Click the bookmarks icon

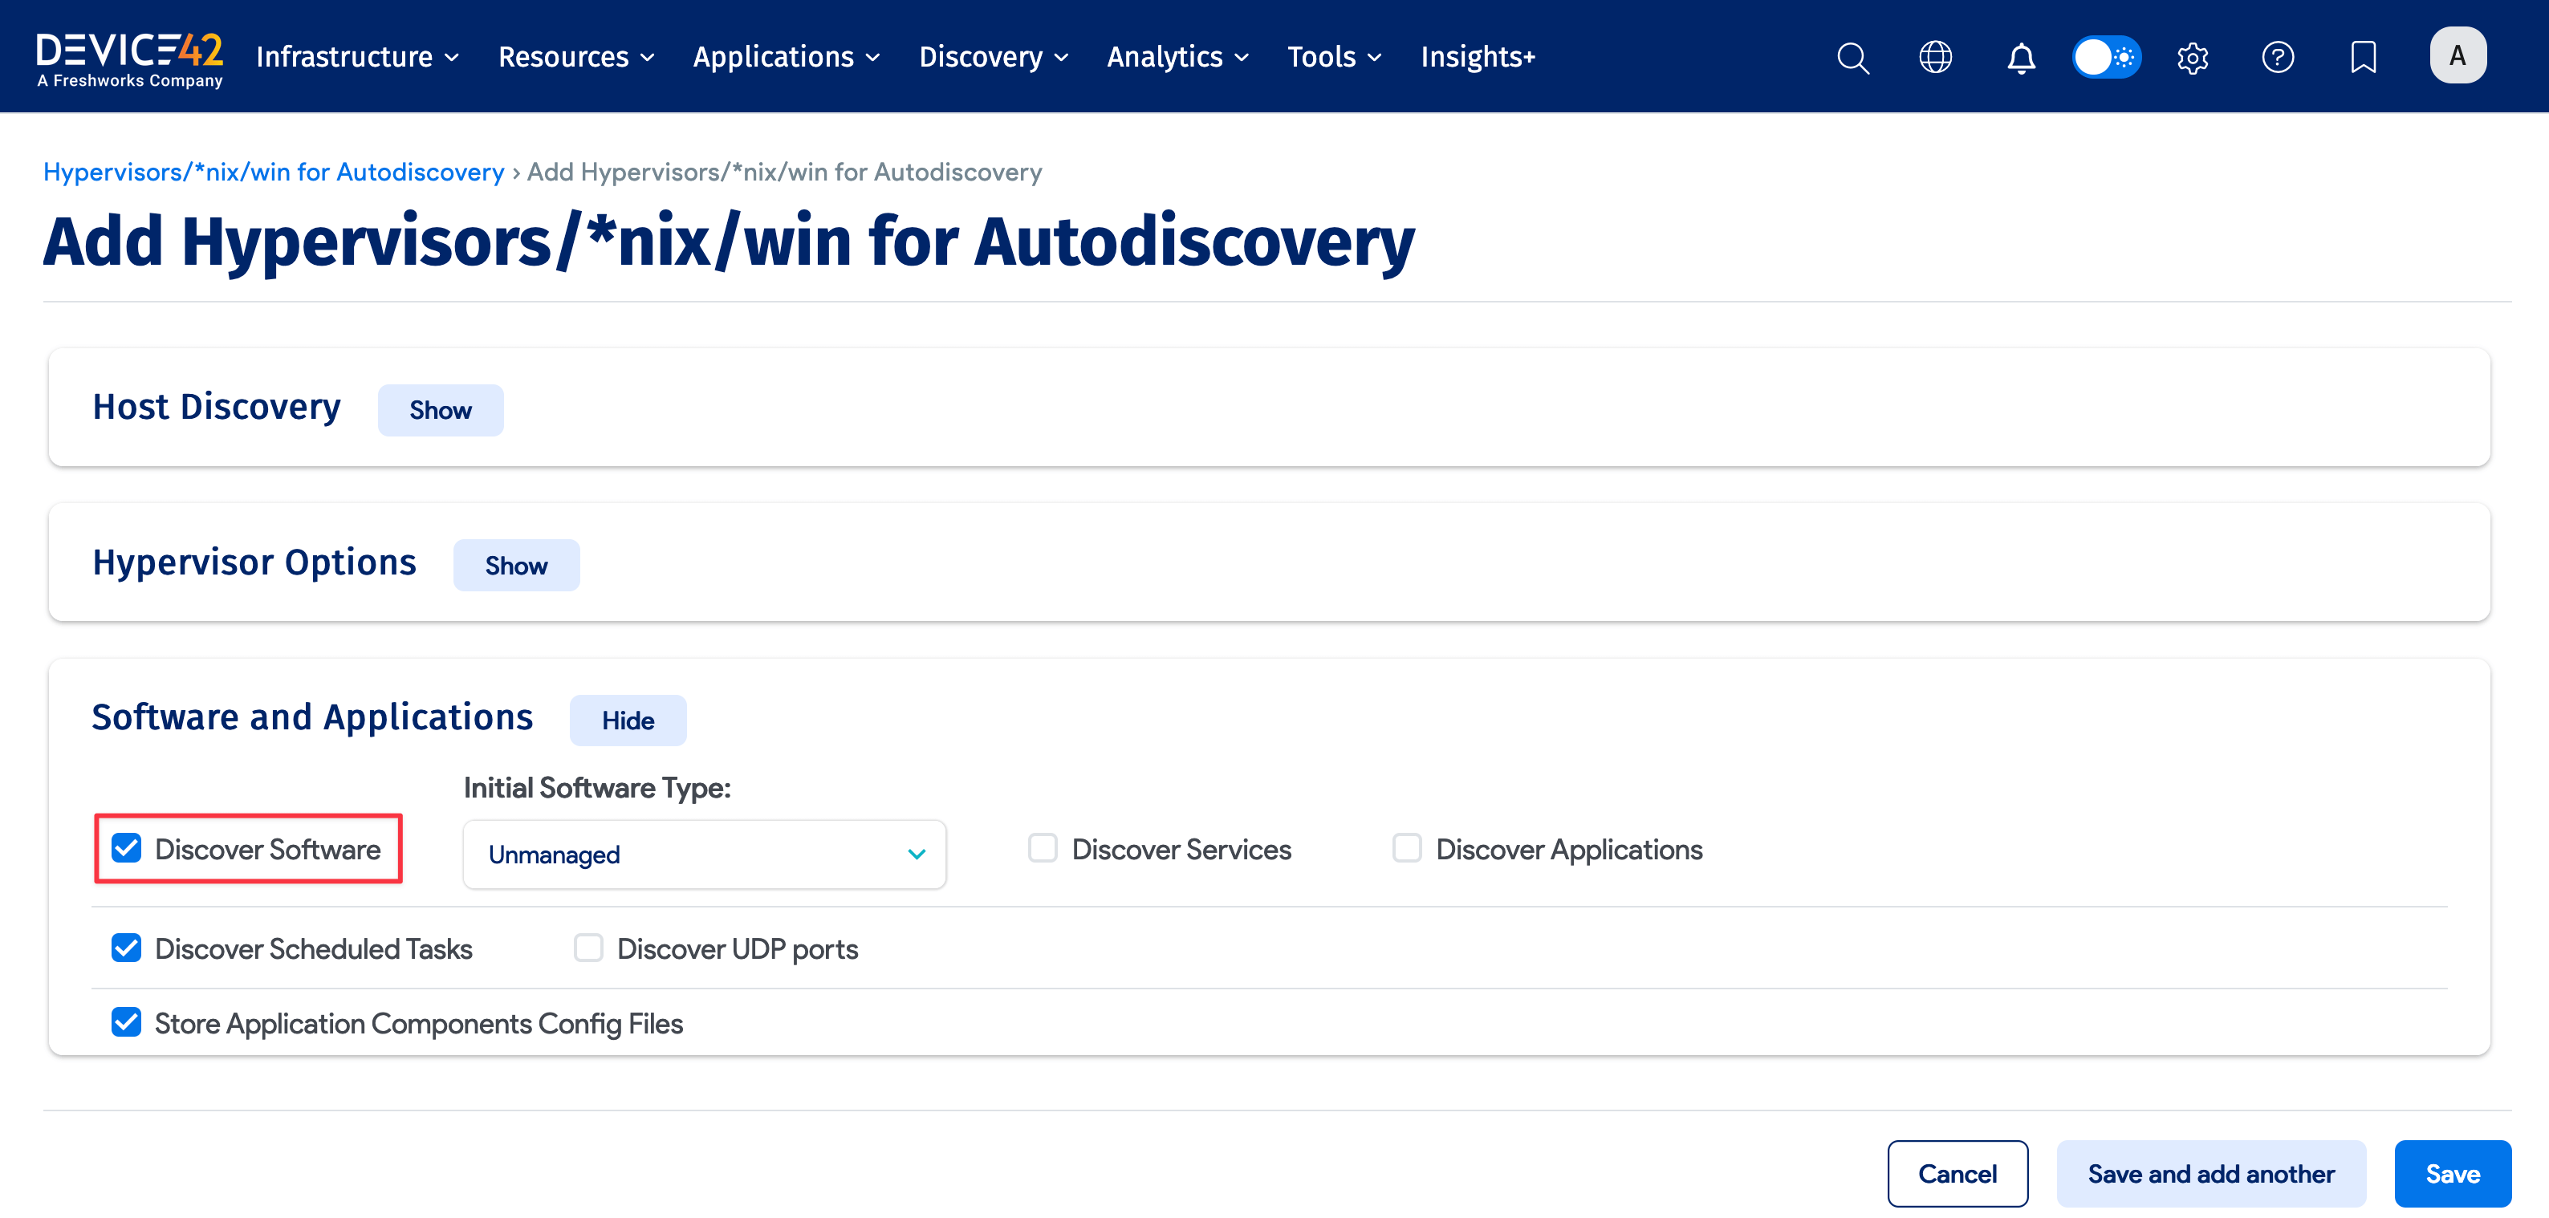tap(2363, 56)
